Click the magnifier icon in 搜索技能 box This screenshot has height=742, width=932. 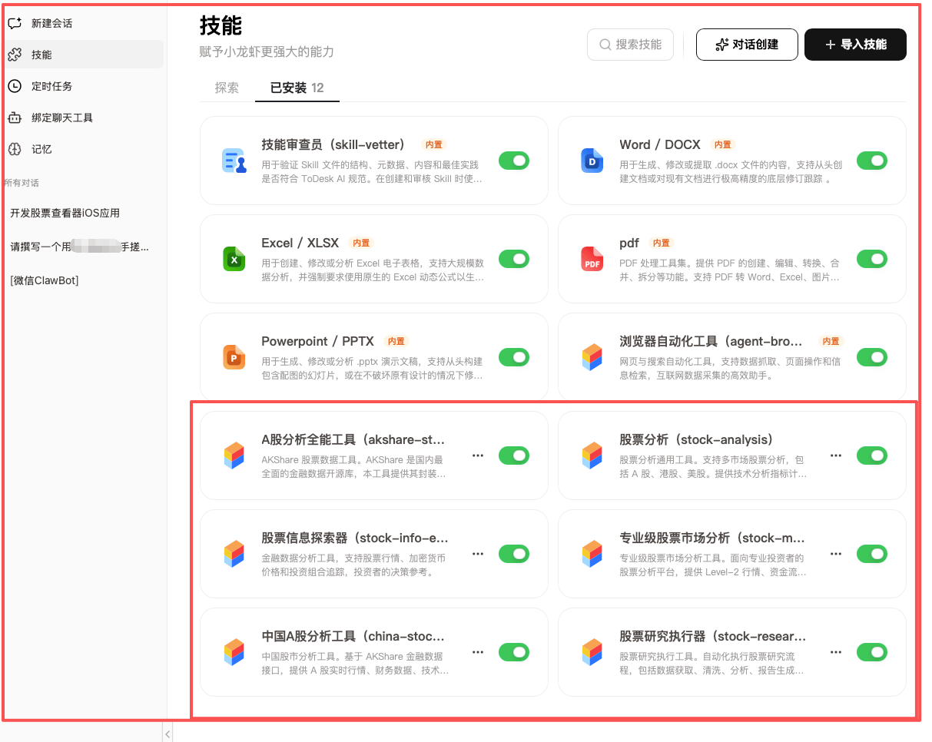pos(605,45)
